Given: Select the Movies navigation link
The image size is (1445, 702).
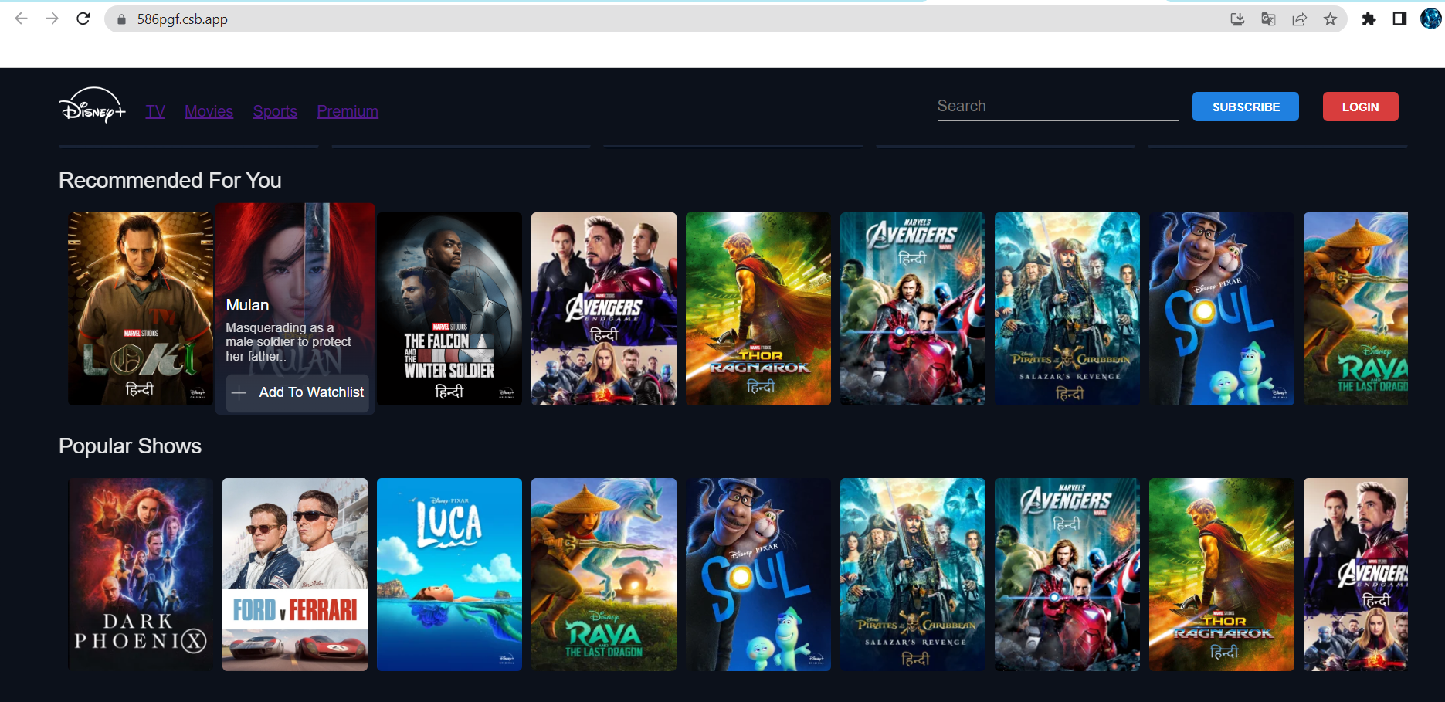Looking at the screenshot, I should pyautogui.click(x=209, y=111).
